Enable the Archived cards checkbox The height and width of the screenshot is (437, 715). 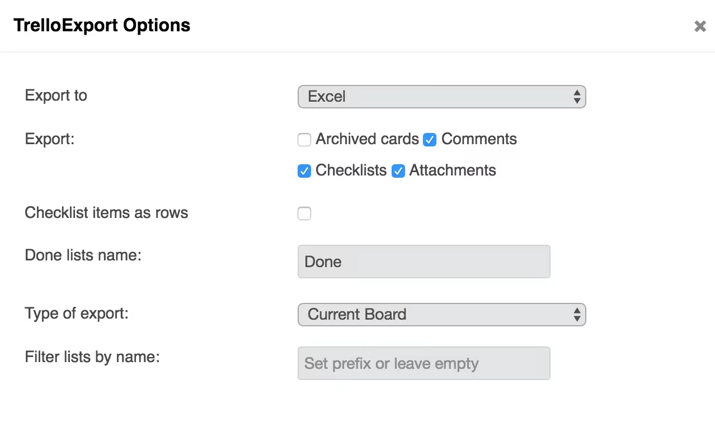click(x=304, y=140)
